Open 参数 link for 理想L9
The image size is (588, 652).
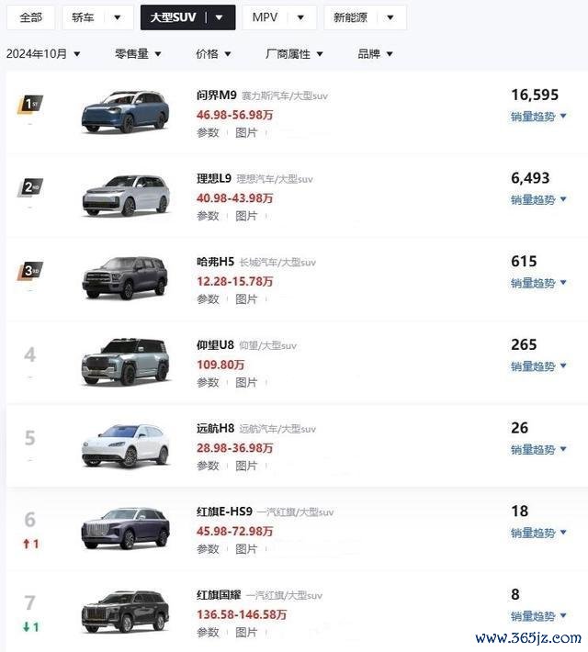(208, 216)
